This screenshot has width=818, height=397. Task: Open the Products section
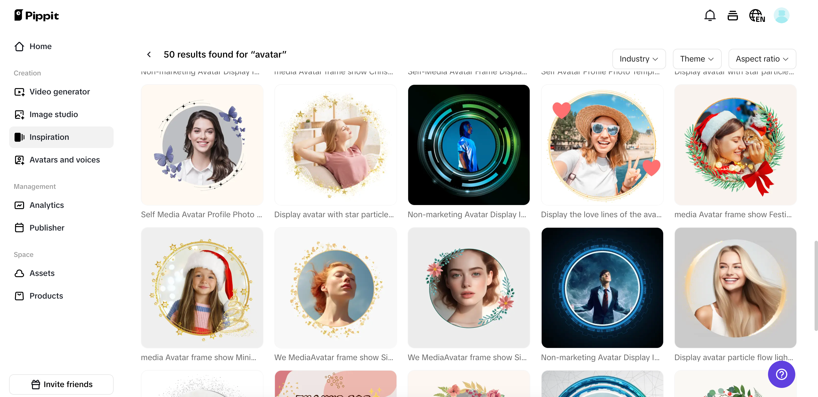(46, 296)
